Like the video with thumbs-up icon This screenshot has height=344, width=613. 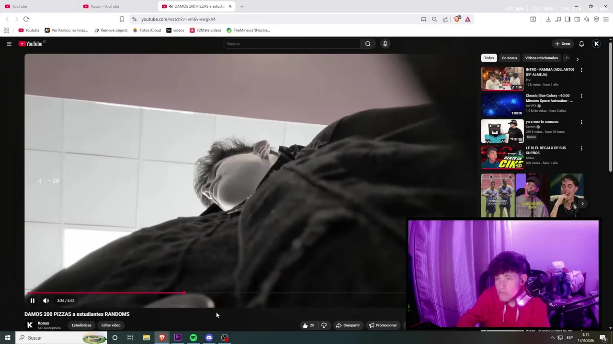(305, 325)
